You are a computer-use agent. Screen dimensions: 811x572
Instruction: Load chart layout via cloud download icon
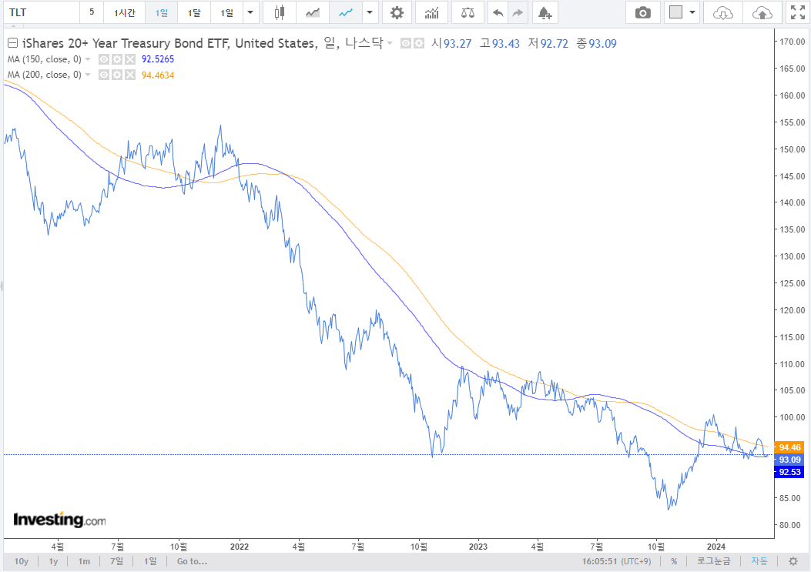723,12
